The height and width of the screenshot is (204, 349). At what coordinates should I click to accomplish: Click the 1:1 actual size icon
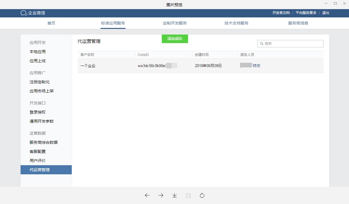click(188, 195)
